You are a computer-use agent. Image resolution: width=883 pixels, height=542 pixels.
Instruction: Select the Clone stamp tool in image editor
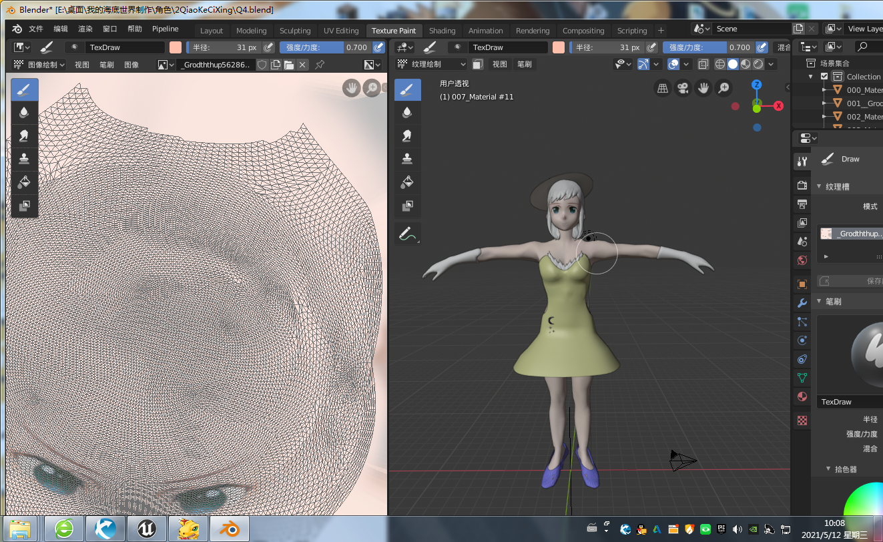click(x=25, y=159)
